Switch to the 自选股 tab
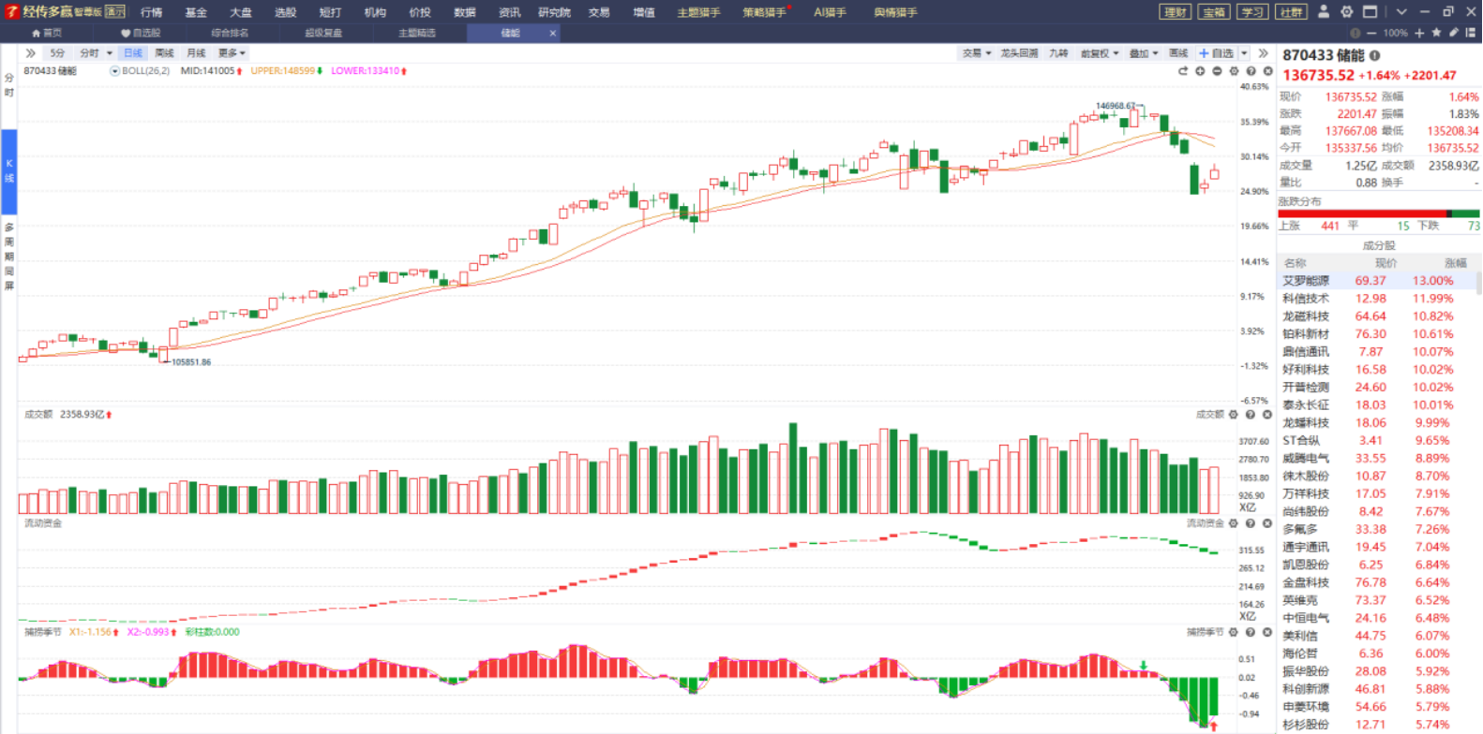Screen dimensions: 1483x734 pyautogui.click(x=141, y=33)
